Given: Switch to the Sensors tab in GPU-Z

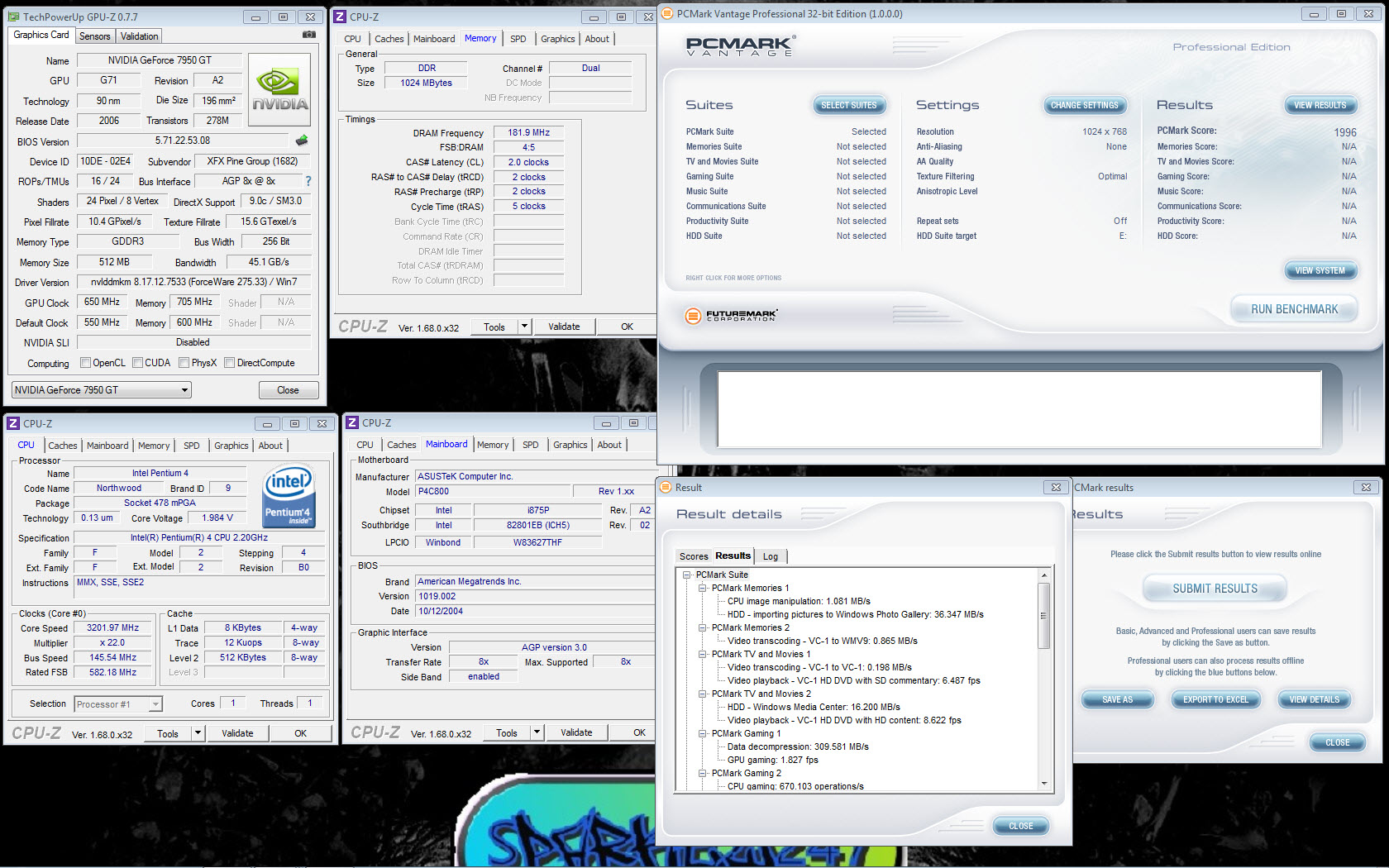Looking at the screenshot, I should [94, 36].
